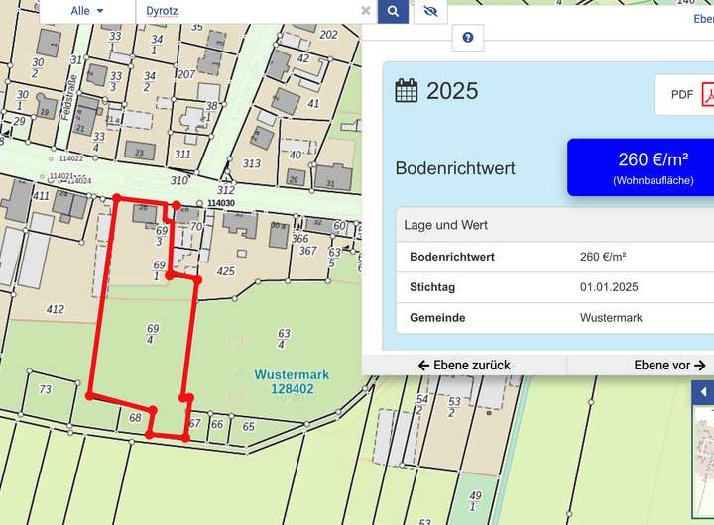This screenshot has width=714, height=525.
Task: Select parcel 412 on the map
Action: tap(55, 309)
